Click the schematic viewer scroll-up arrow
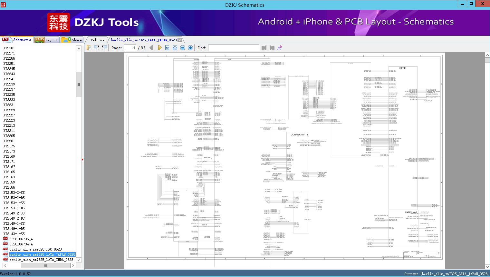490x277 pixels. click(487, 55)
